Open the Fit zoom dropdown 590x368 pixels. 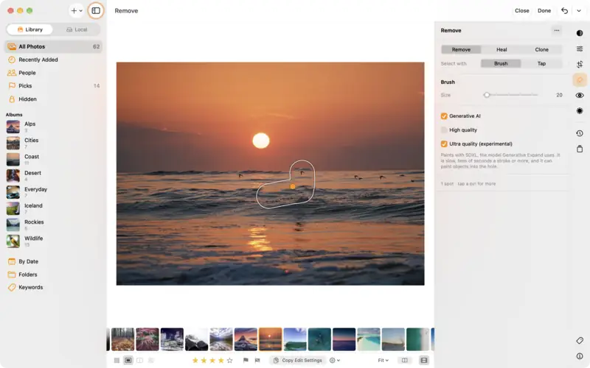pyautogui.click(x=383, y=361)
